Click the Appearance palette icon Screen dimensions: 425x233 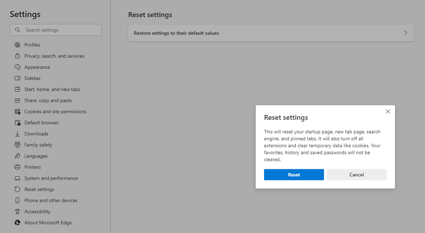tap(17, 67)
